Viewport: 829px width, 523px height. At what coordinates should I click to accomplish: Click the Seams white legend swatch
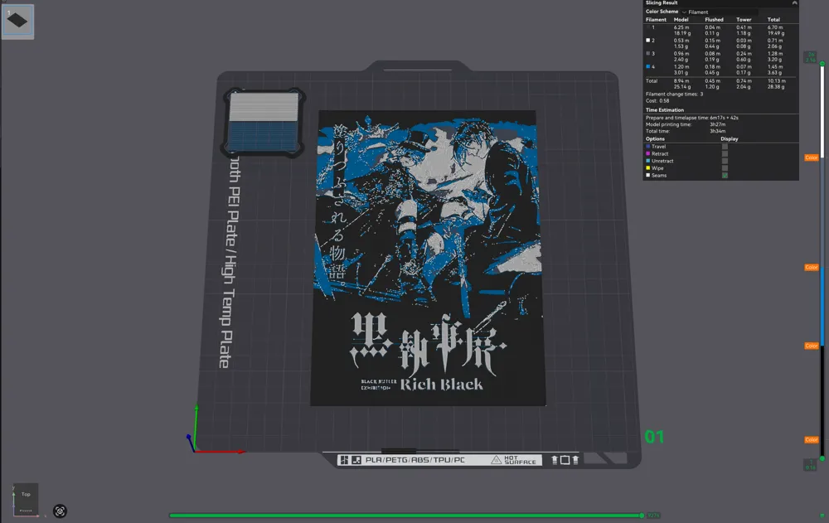[647, 175]
